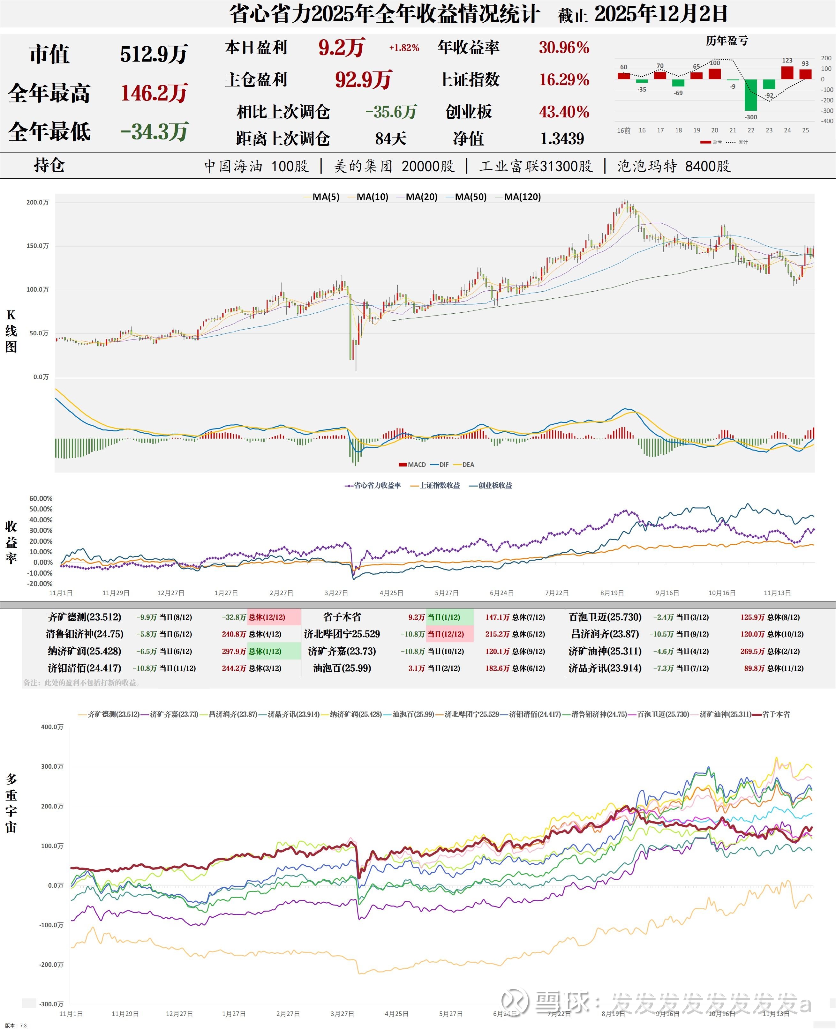Screen dimensions: 836x1029
Task: Click the dotted 累计 legend marker
Action: tap(731, 142)
